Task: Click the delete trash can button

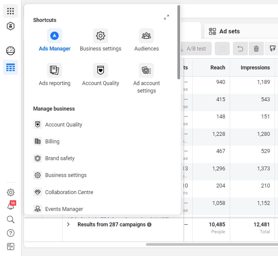Action: point(256,48)
